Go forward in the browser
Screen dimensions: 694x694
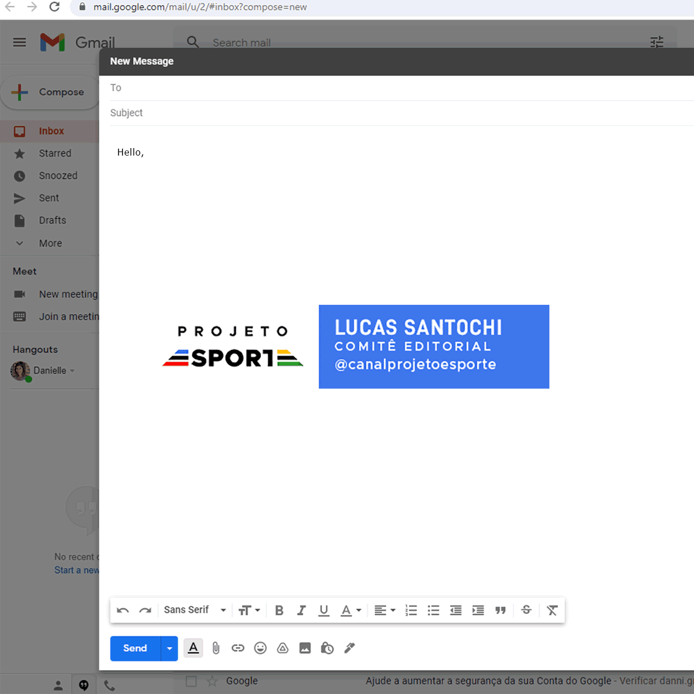pyautogui.click(x=32, y=7)
